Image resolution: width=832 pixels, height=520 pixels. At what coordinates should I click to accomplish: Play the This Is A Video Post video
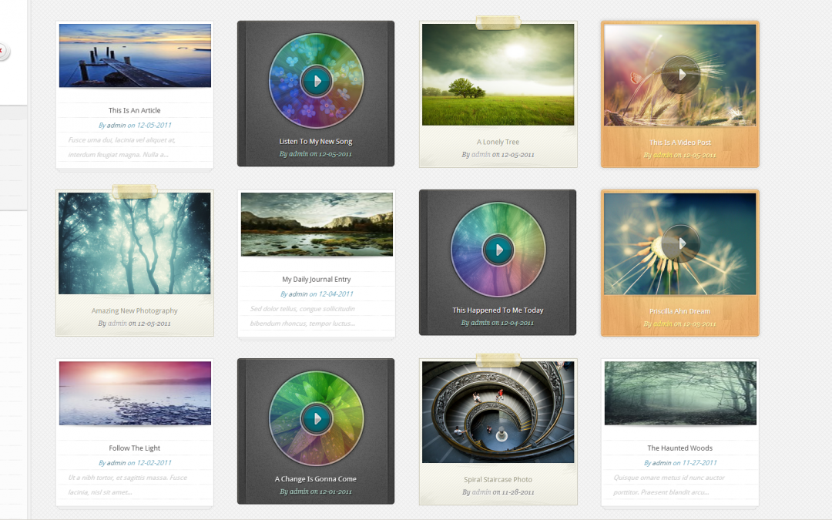click(681, 75)
